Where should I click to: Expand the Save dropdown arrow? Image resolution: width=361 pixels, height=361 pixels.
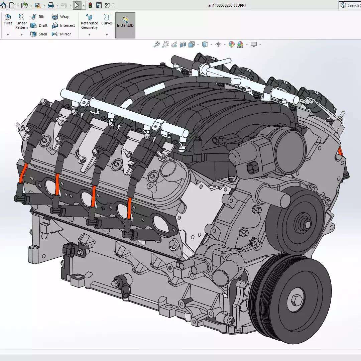coord(44,5)
